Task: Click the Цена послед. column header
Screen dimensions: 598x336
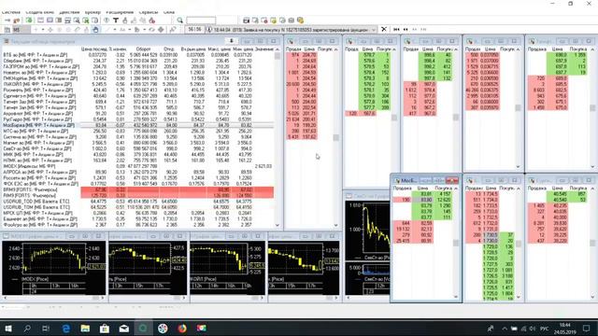Action: [x=93, y=49]
